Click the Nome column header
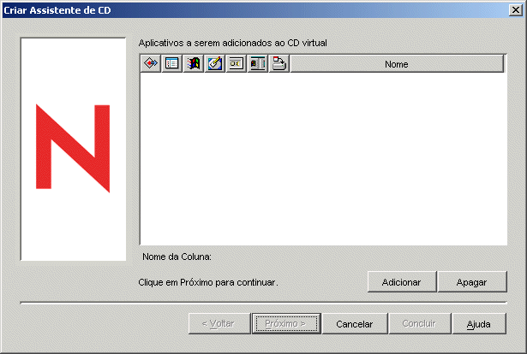Viewport: 527px width, 354px height. (x=397, y=63)
